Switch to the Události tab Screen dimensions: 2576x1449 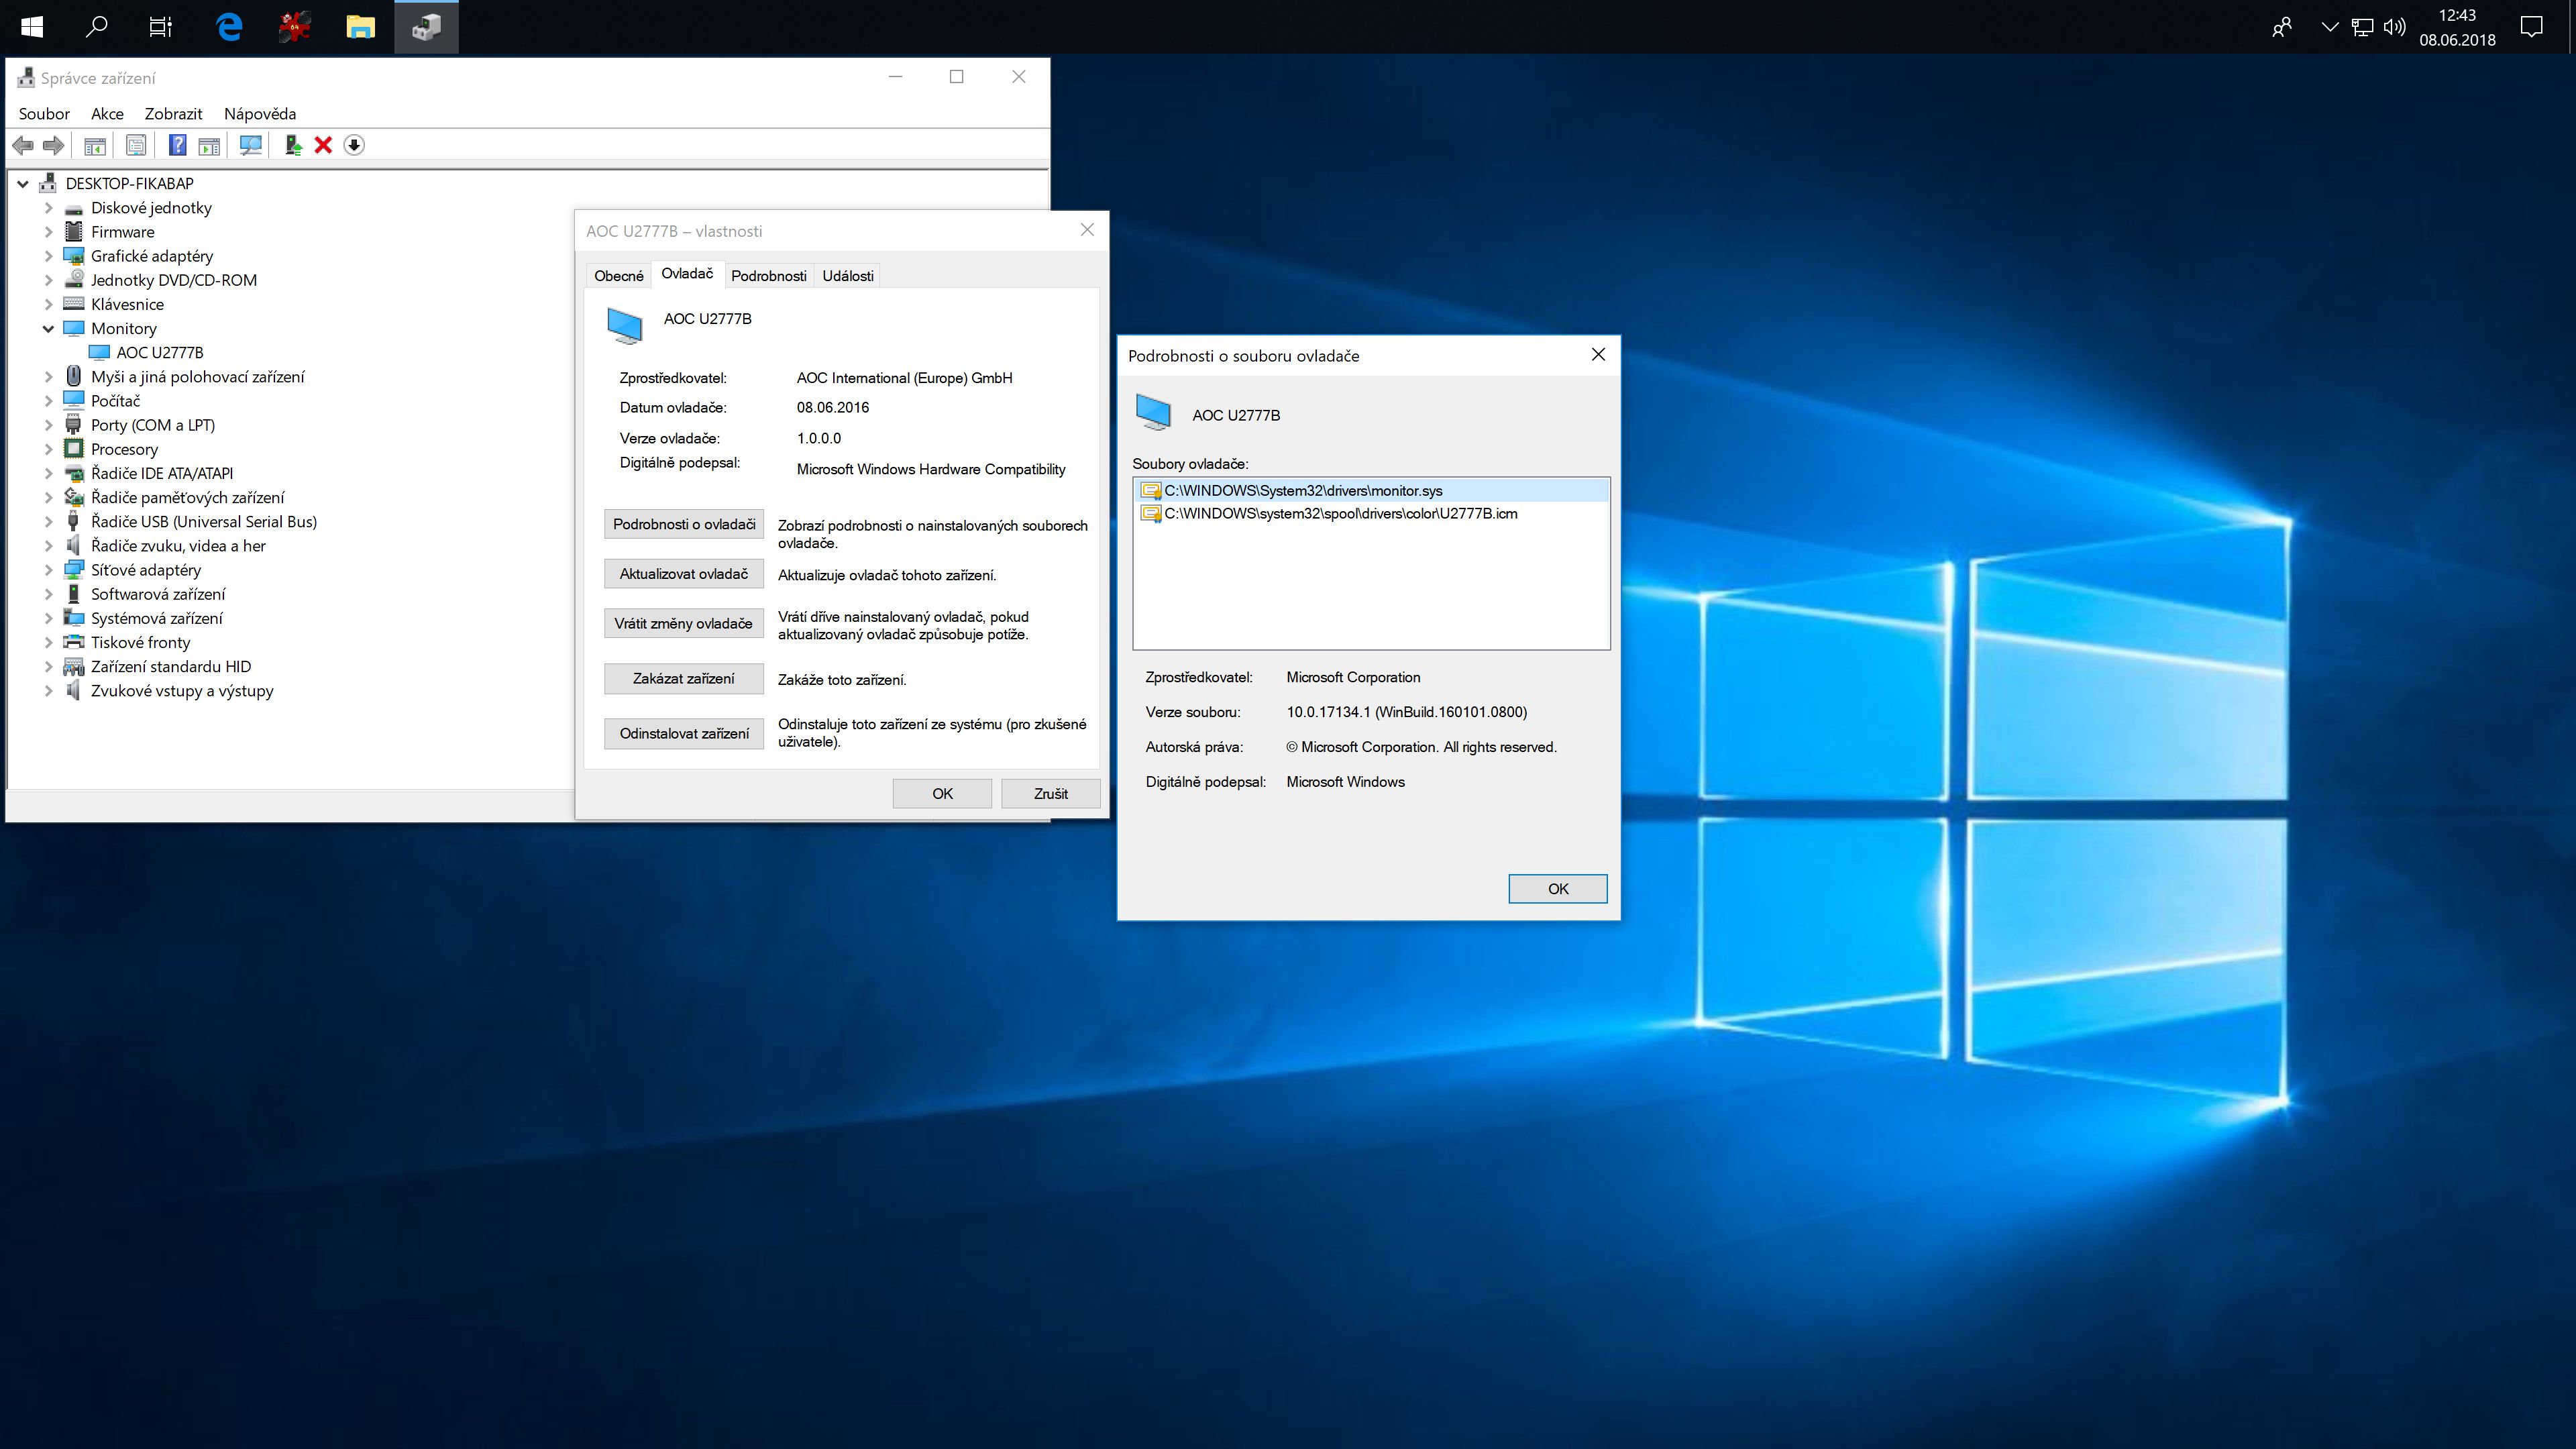(847, 276)
